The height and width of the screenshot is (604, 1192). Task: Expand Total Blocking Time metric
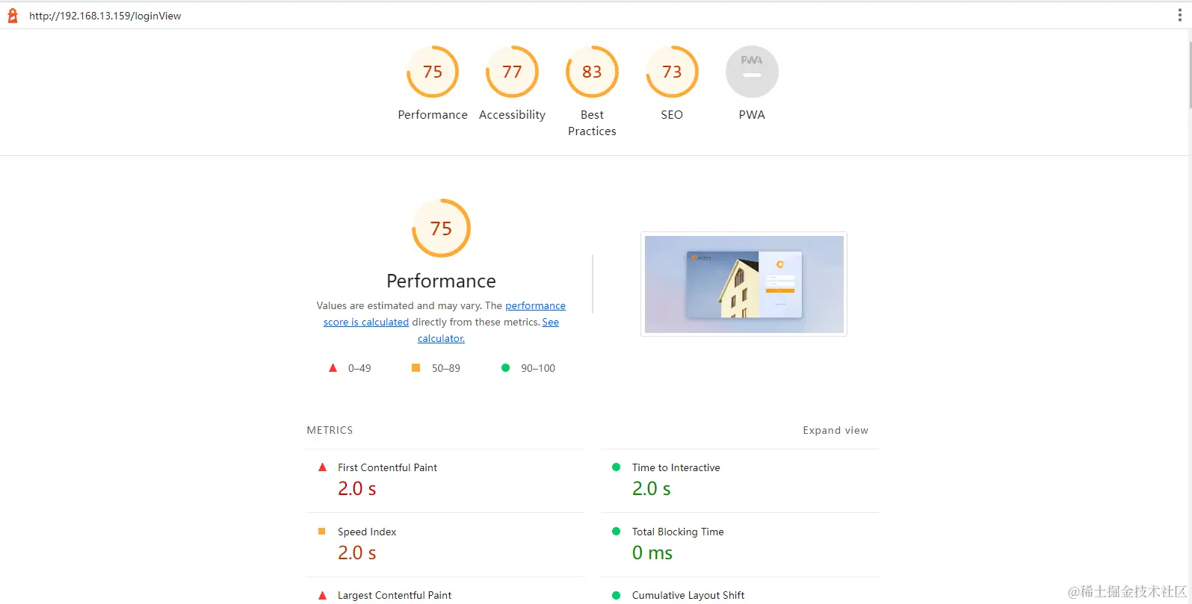(x=740, y=544)
